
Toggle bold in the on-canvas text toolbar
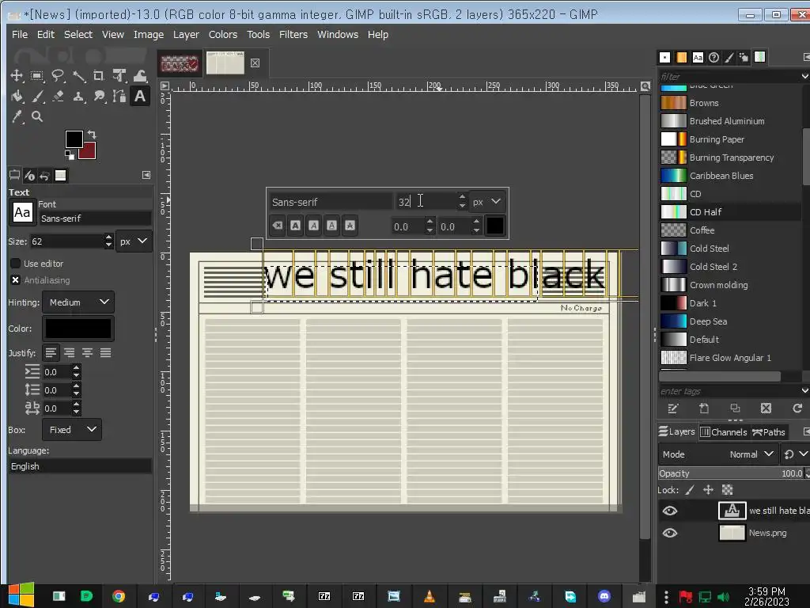pos(296,226)
